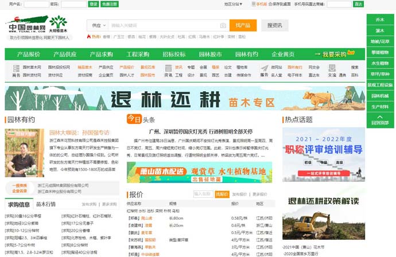
Task: Switch to the 苗木行情 tab
Action: [x=46, y=204]
